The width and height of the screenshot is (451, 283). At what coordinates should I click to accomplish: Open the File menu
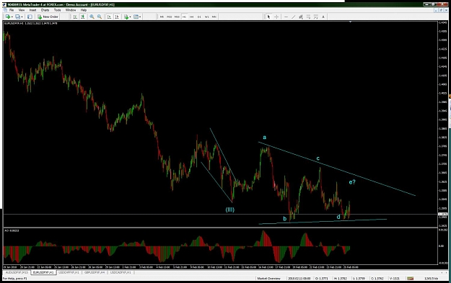click(x=12, y=10)
